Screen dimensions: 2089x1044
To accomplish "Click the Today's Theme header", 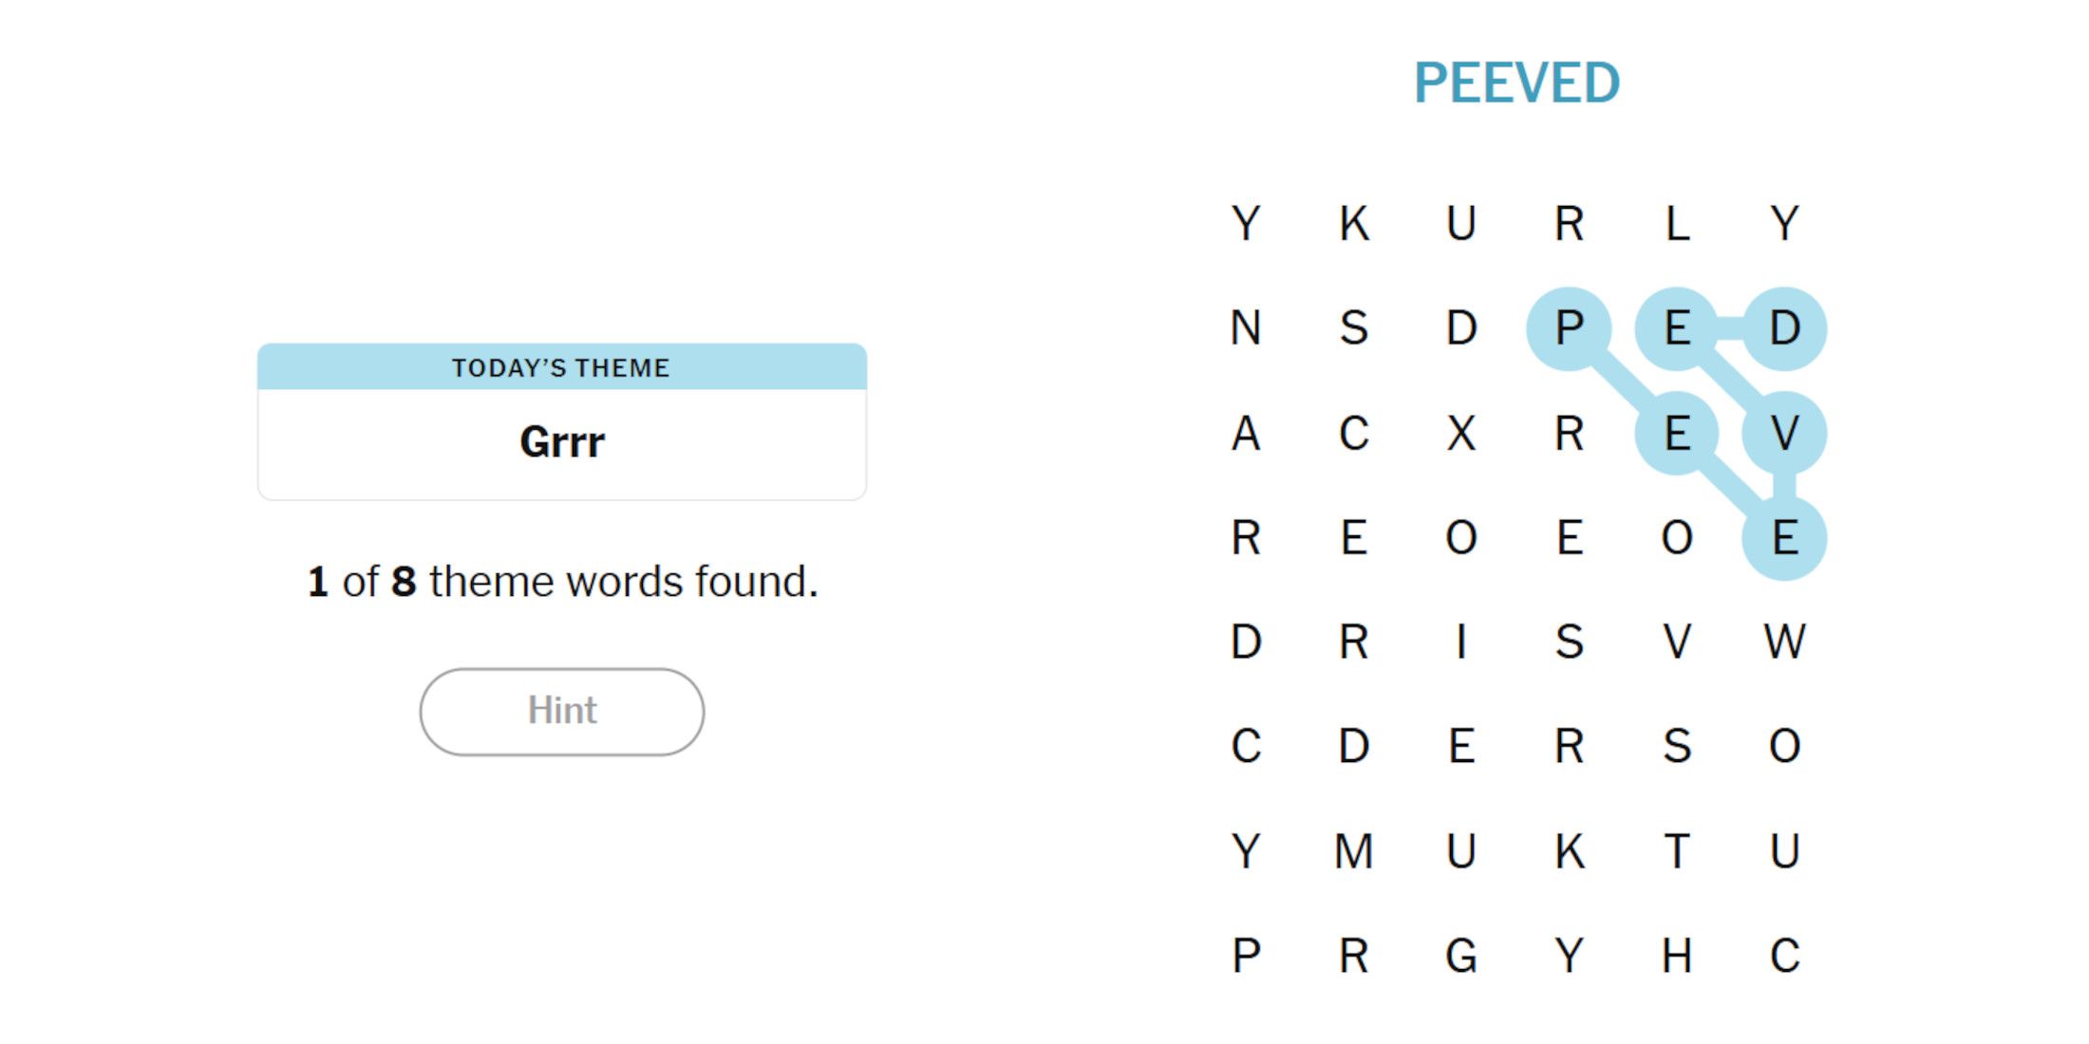I will [561, 367].
